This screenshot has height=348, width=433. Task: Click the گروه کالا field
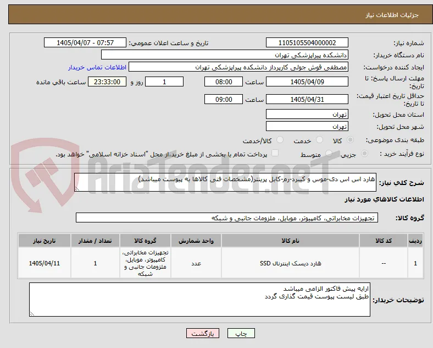point(227,218)
